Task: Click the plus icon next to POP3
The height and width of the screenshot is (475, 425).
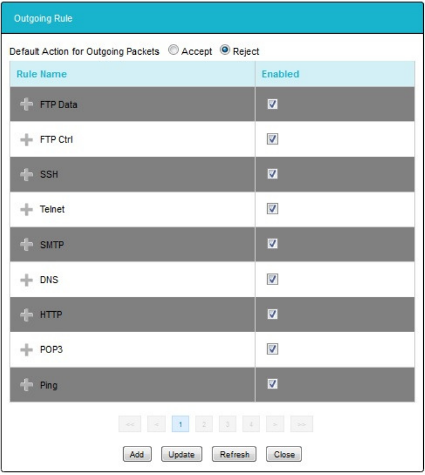Action: pyautogui.click(x=25, y=349)
